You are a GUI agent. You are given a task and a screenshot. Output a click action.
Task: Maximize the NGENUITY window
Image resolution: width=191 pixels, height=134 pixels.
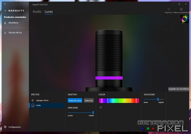tap(179, 4)
